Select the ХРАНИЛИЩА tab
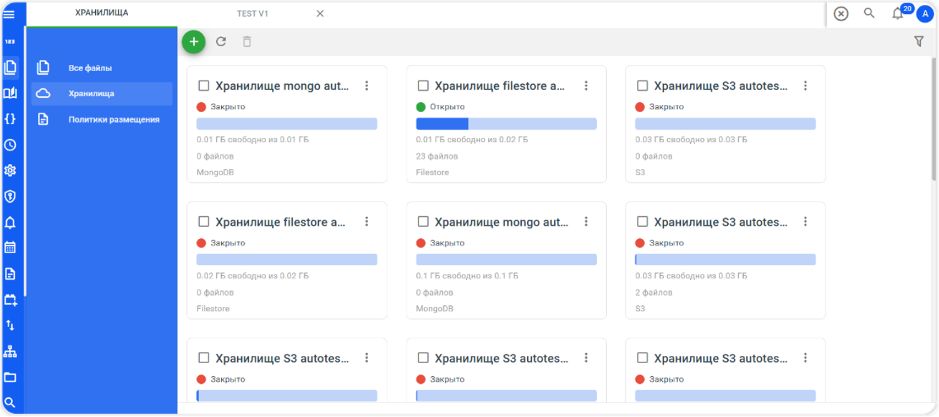939x417 pixels. [x=102, y=13]
